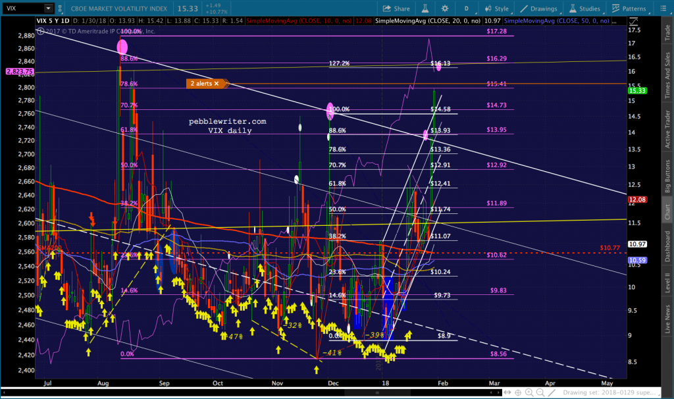
Task: Click the zoom in magnifier icon
Action: pyautogui.click(x=529, y=392)
